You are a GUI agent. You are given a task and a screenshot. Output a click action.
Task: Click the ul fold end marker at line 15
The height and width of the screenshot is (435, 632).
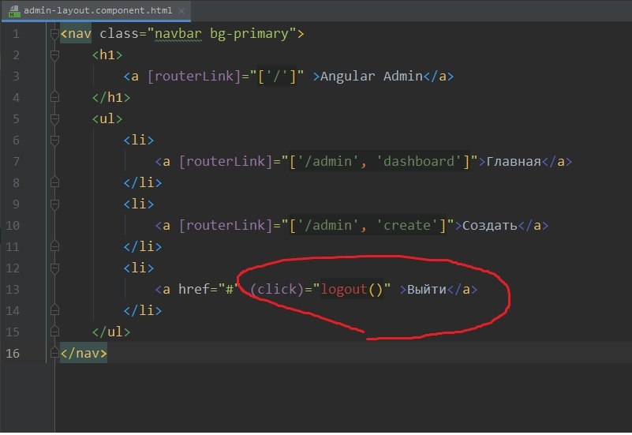[x=54, y=332]
